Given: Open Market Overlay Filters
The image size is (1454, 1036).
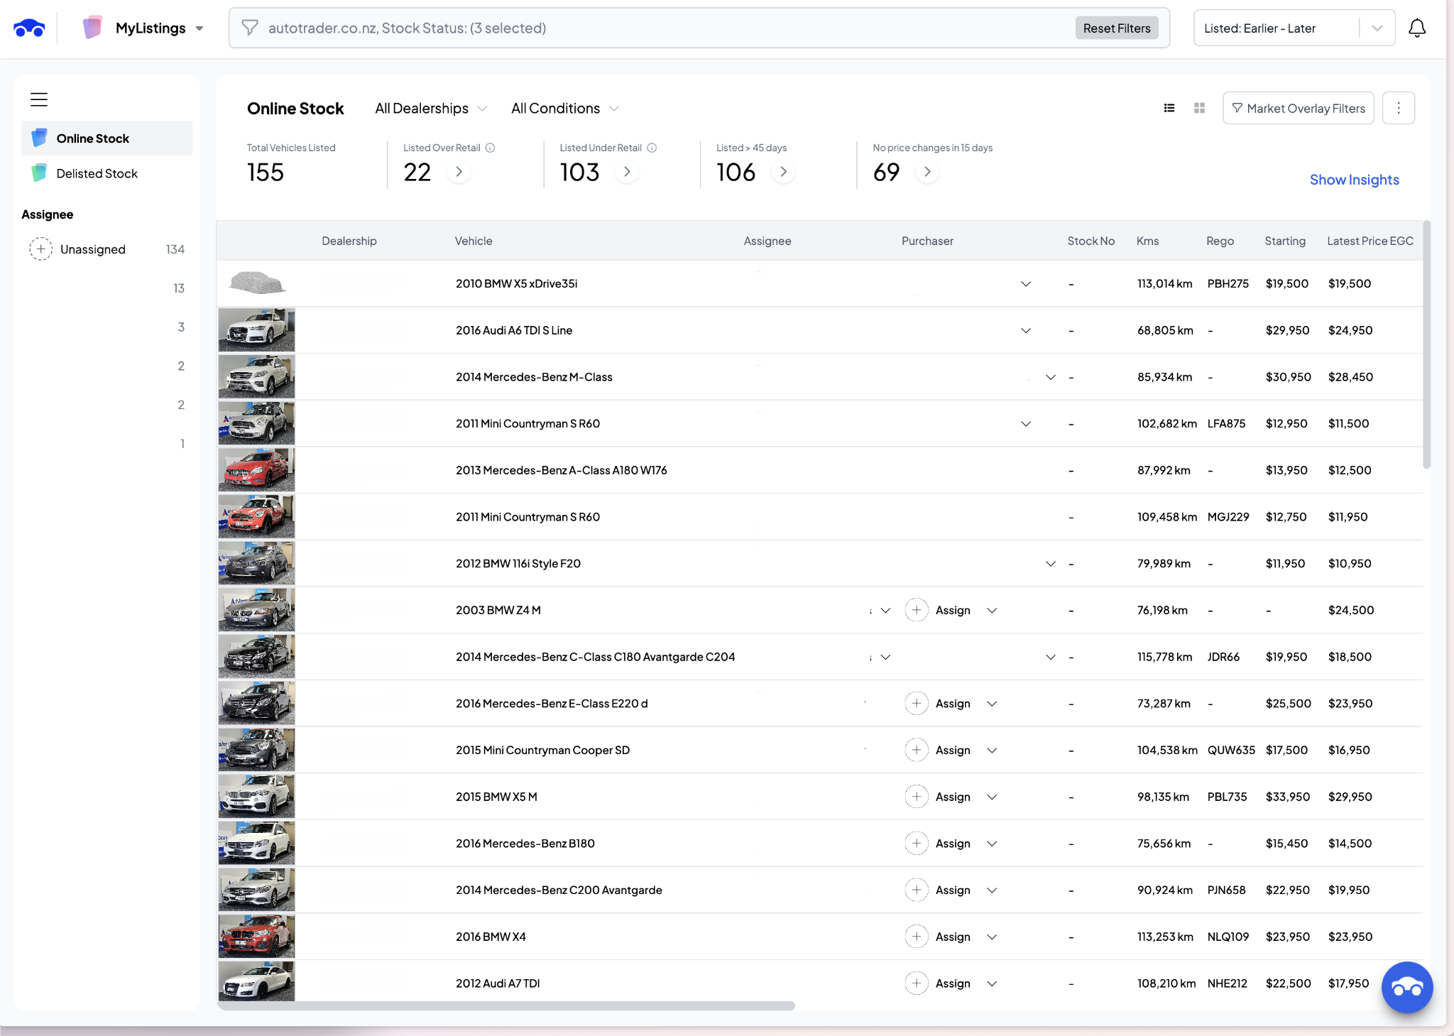Looking at the screenshot, I should pyautogui.click(x=1299, y=108).
